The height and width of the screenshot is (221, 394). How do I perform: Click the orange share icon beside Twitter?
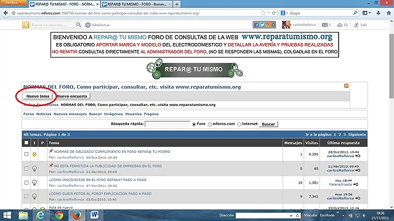point(268,25)
